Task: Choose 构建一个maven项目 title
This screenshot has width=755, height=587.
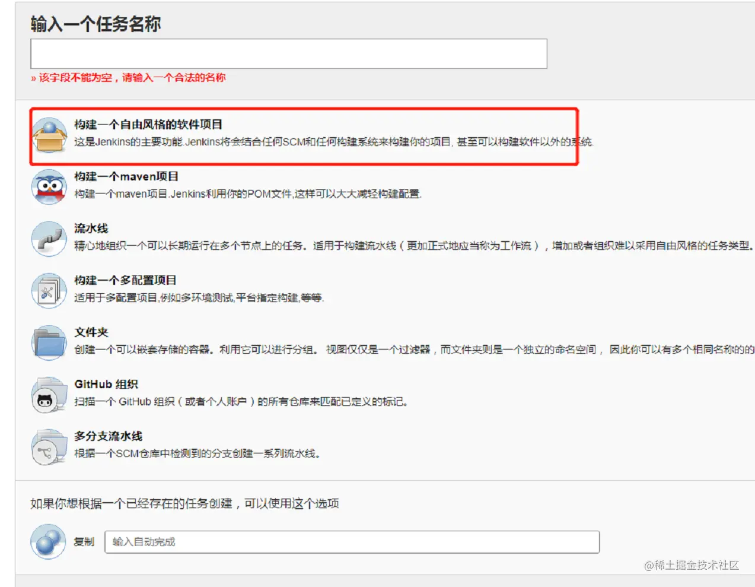Action: (x=126, y=176)
